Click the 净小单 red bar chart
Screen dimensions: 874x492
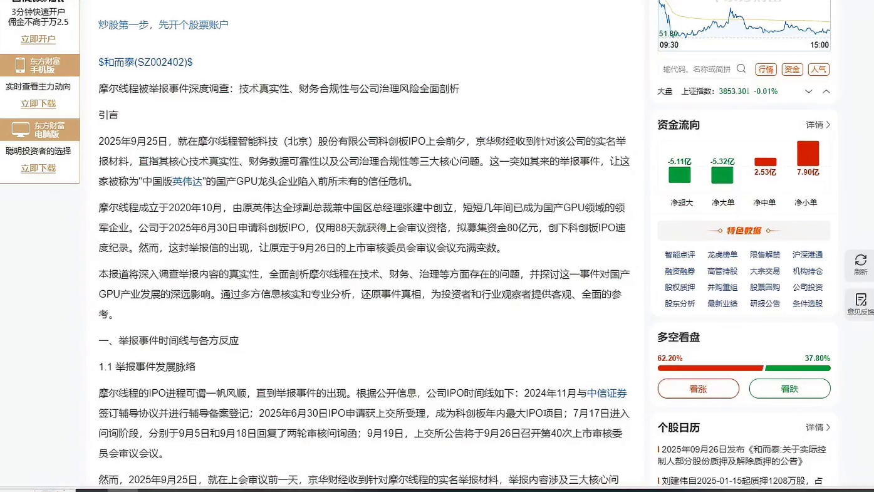(x=808, y=154)
